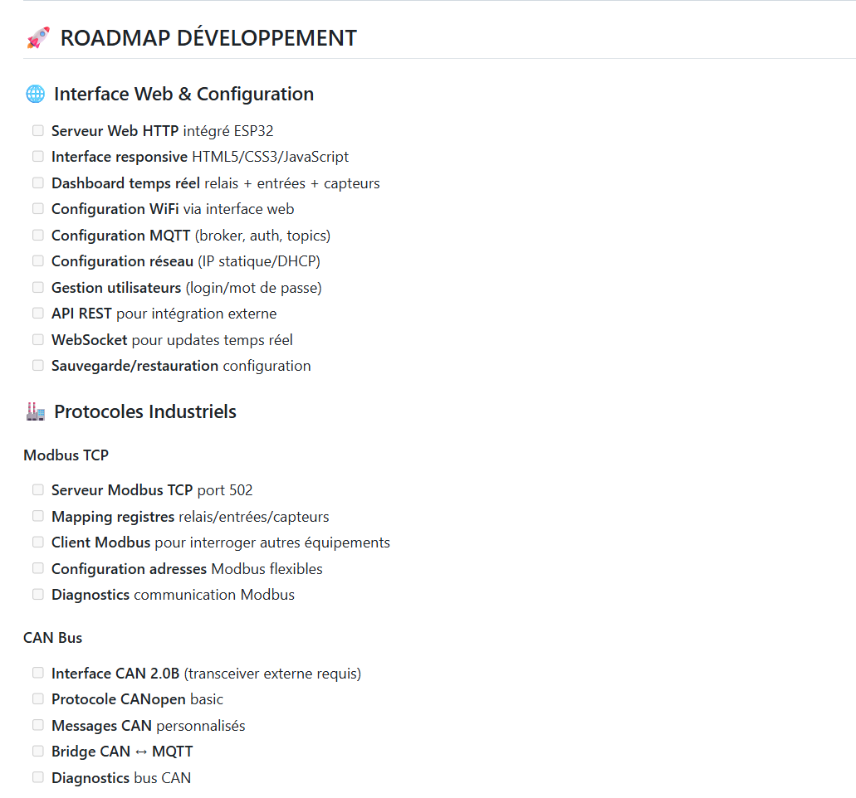
Task: Tick the Interface responsive task box
Action: [x=38, y=157]
